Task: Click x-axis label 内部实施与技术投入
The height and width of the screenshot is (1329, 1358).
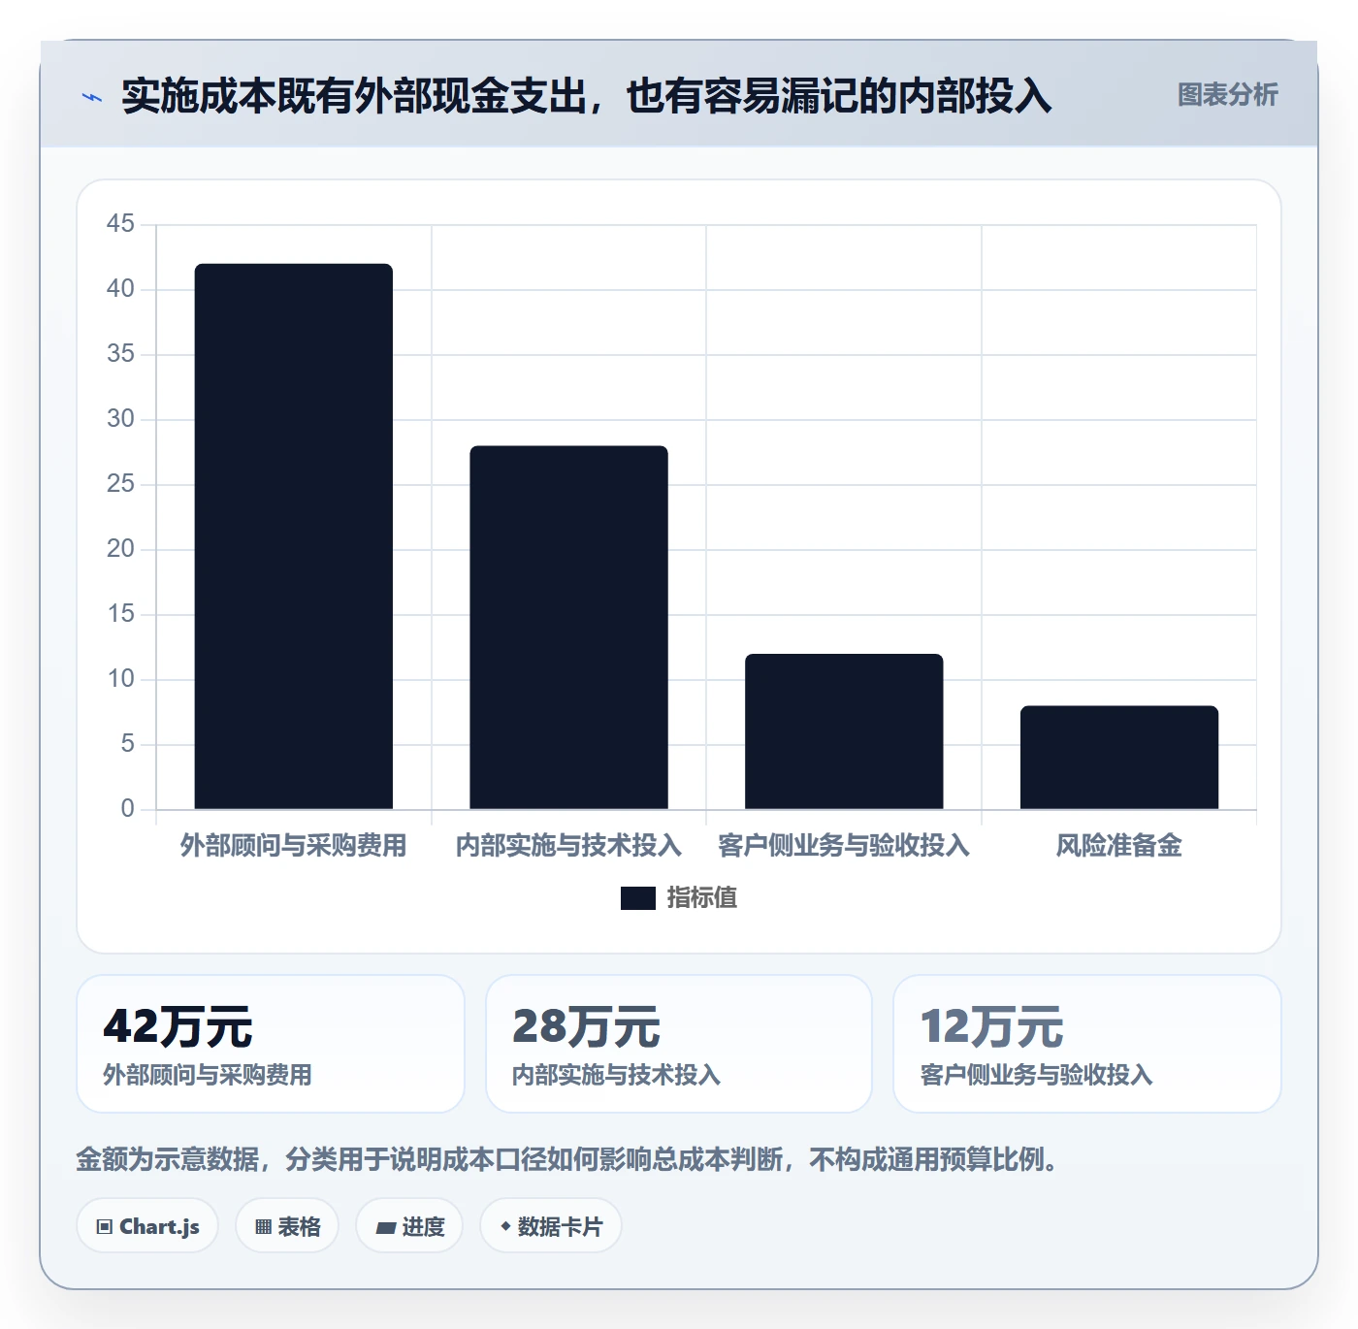Action: coord(569,846)
